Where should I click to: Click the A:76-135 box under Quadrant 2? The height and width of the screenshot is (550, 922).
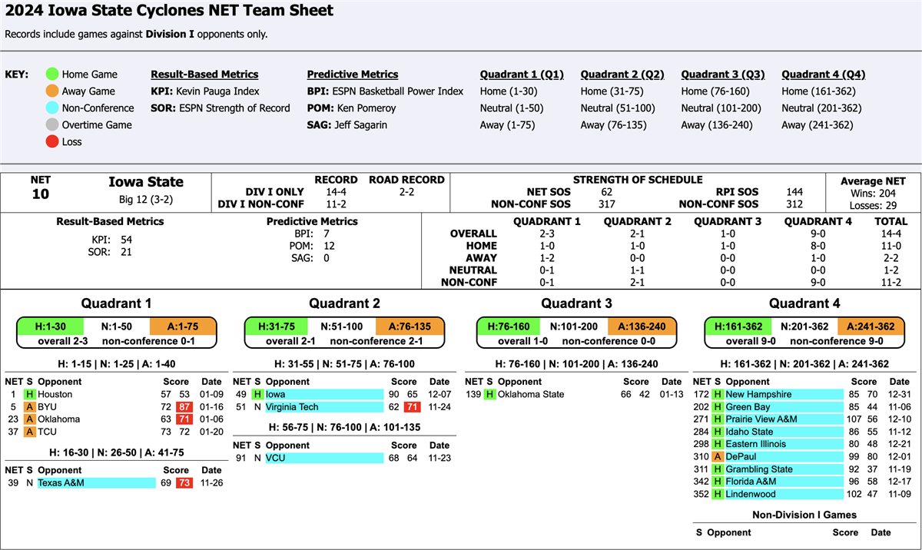point(412,326)
